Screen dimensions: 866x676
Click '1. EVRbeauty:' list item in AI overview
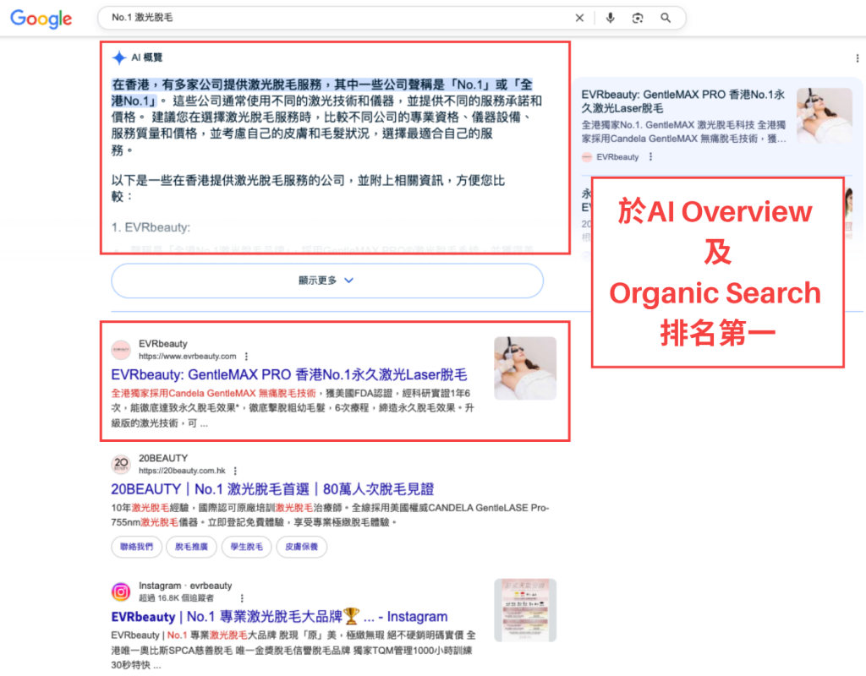click(151, 227)
